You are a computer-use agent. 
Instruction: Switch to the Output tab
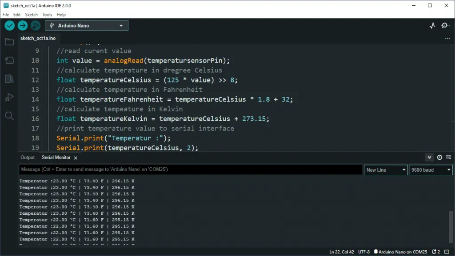tap(28, 158)
